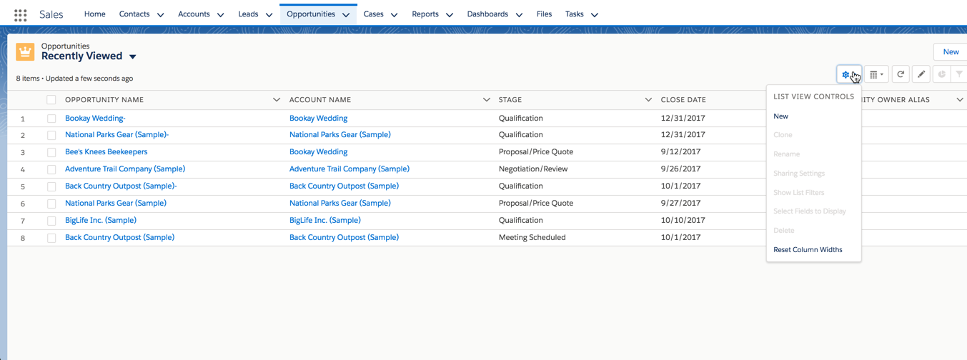Open the Leads tab
This screenshot has height=360, width=967.
[x=248, y=14]
